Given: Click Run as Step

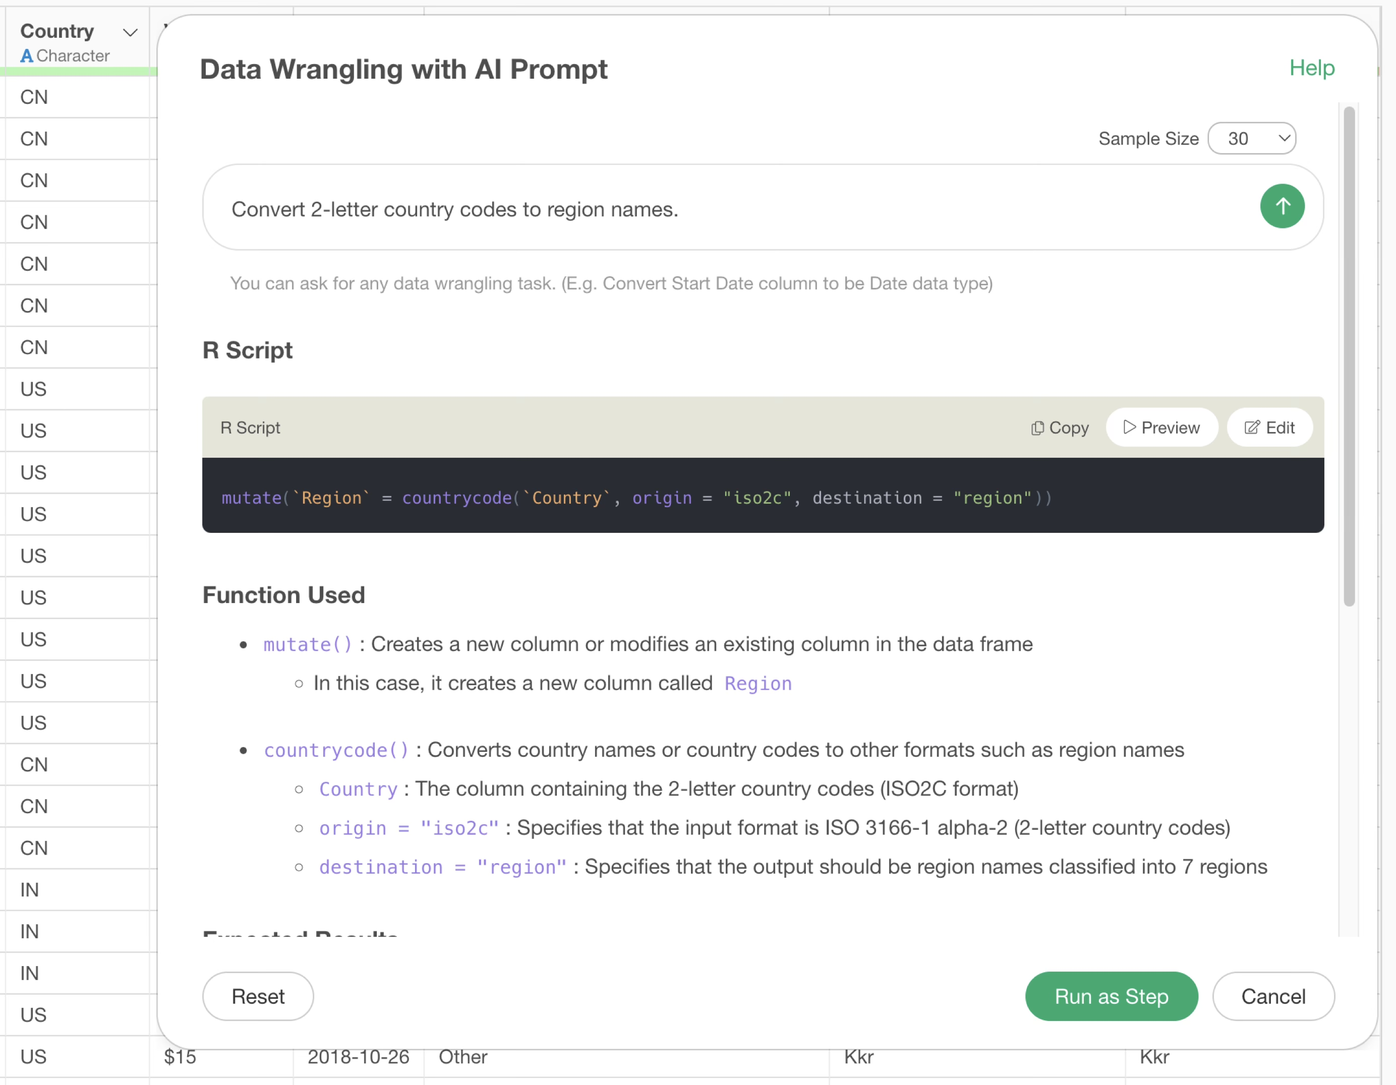Looking at the screenshot, I should 1110,996.
